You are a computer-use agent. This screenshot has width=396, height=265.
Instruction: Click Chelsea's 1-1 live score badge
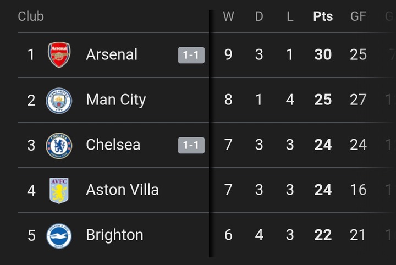click(x=191, y=145)
